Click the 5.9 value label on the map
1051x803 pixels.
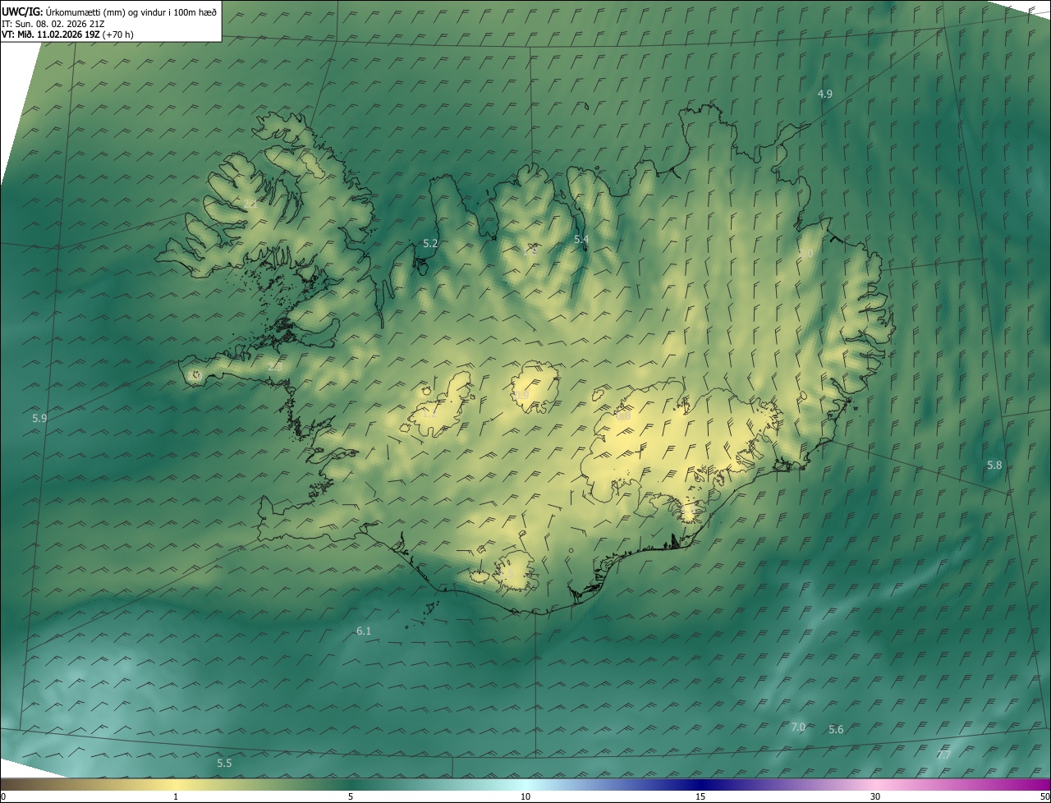[39, 419]
